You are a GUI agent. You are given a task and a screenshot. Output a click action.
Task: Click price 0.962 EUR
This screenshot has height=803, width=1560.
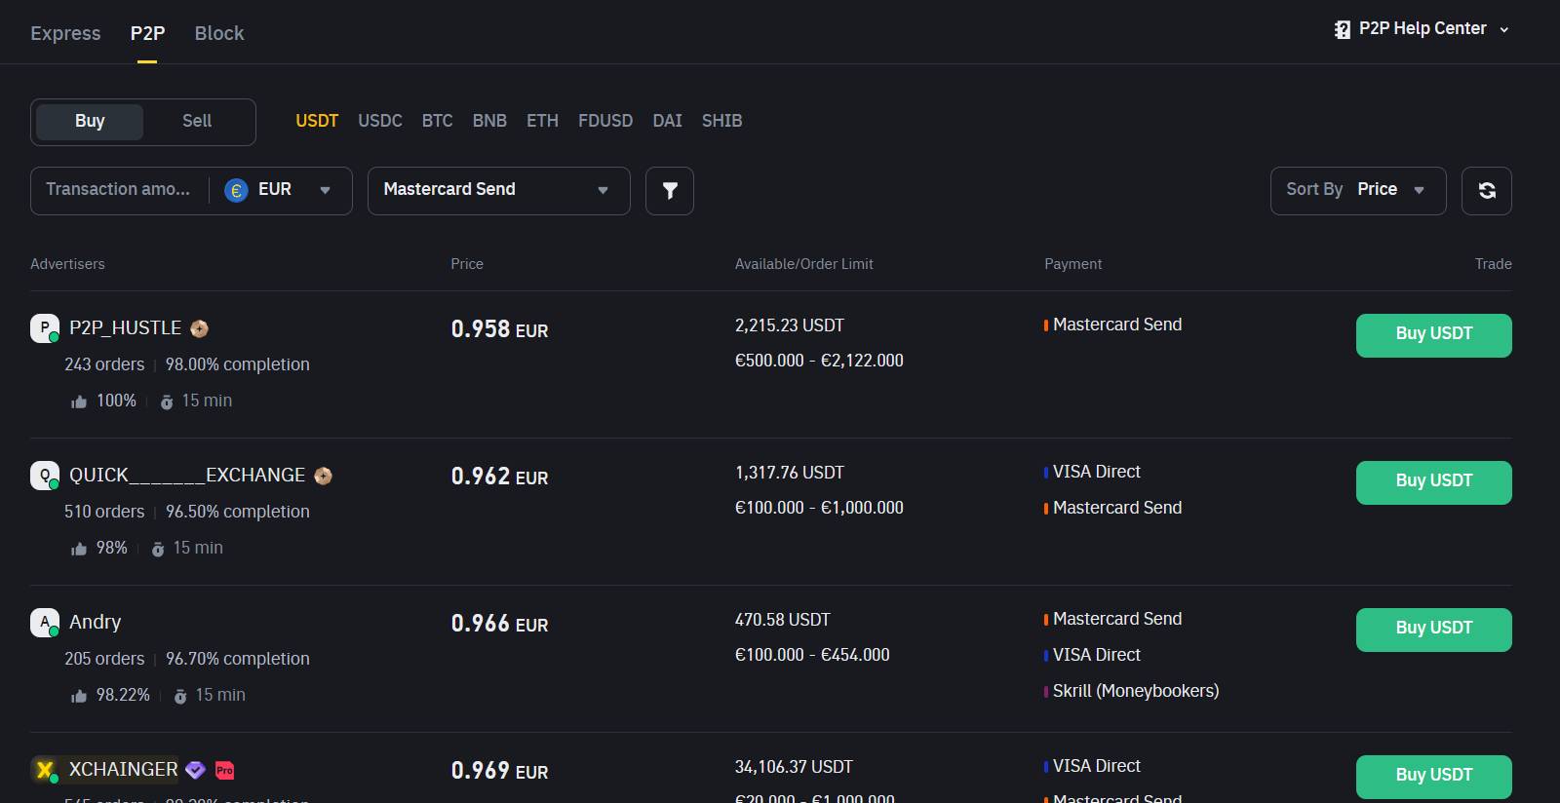(x=499, y=477)
